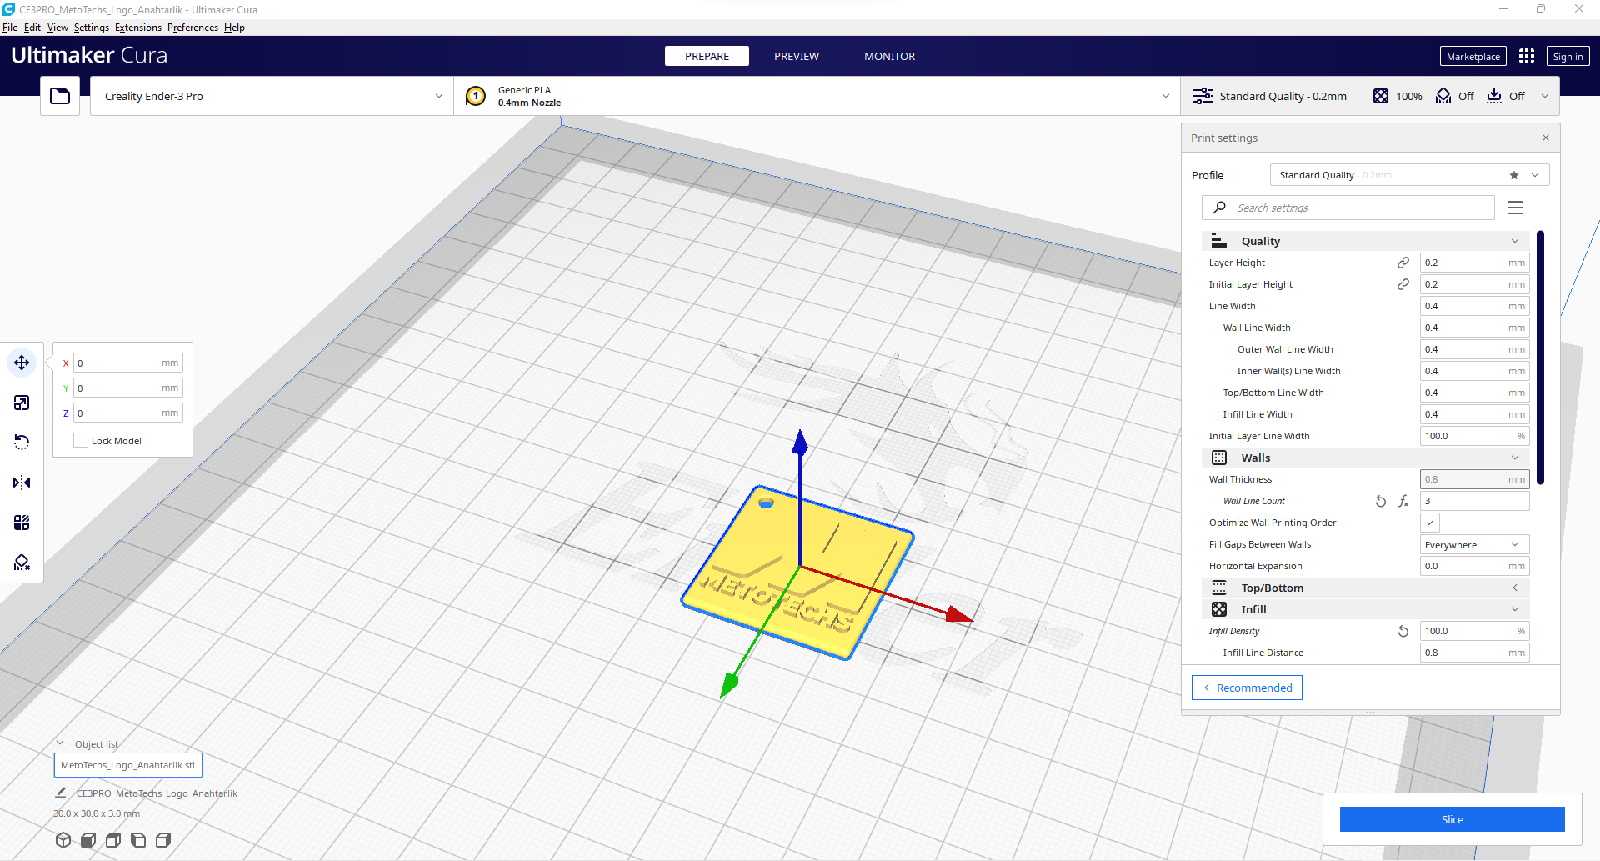1600x861 pixels.
Task: Select the Scale tool
Action: point(22,403)
